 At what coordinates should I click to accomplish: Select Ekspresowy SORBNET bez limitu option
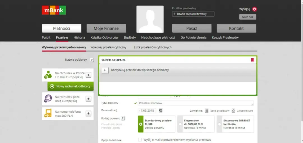pyautogui.click(x=235, y=124)
